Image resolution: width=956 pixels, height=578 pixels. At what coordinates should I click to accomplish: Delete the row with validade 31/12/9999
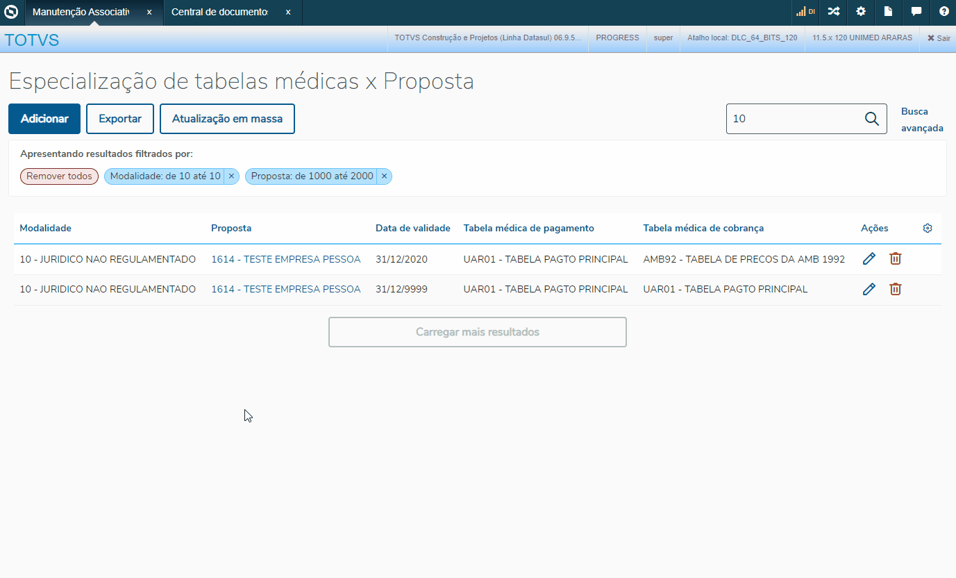(x=896, y=289)
